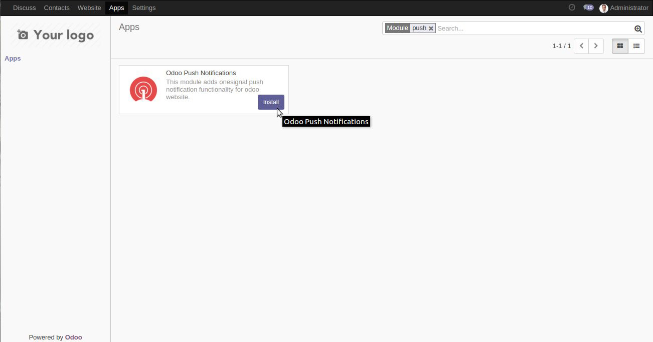The image size is (653, 342).
Task: Click the 1-1 / 1 pager counter
Action: coord(562,46)
